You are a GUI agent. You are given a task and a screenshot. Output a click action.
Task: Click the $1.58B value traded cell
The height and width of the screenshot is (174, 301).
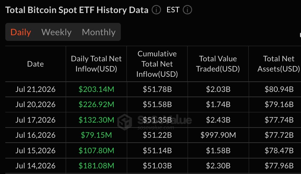coord(218,150)
